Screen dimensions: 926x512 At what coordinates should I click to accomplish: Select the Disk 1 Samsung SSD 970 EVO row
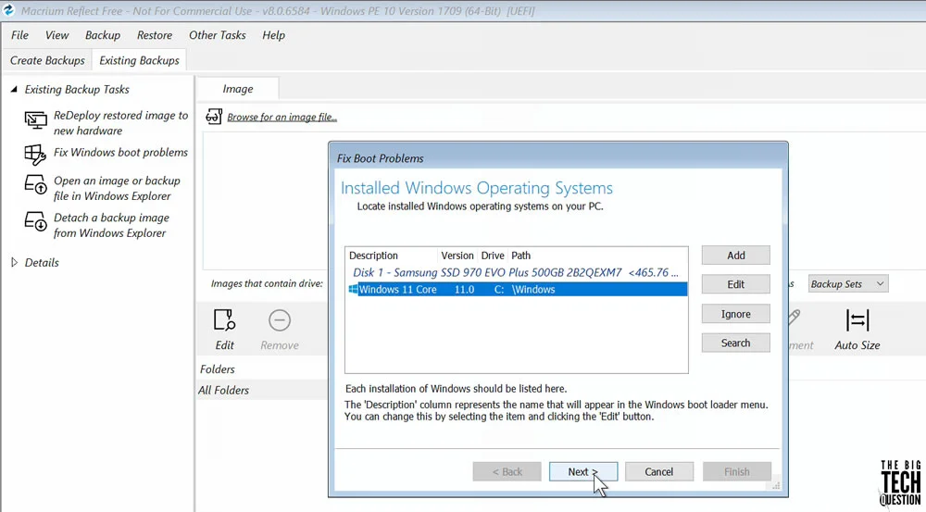point(516,272)
